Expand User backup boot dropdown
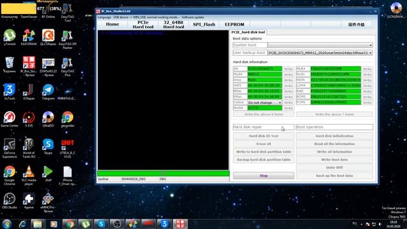Screen dimensions: 407x229 point(371,53)
